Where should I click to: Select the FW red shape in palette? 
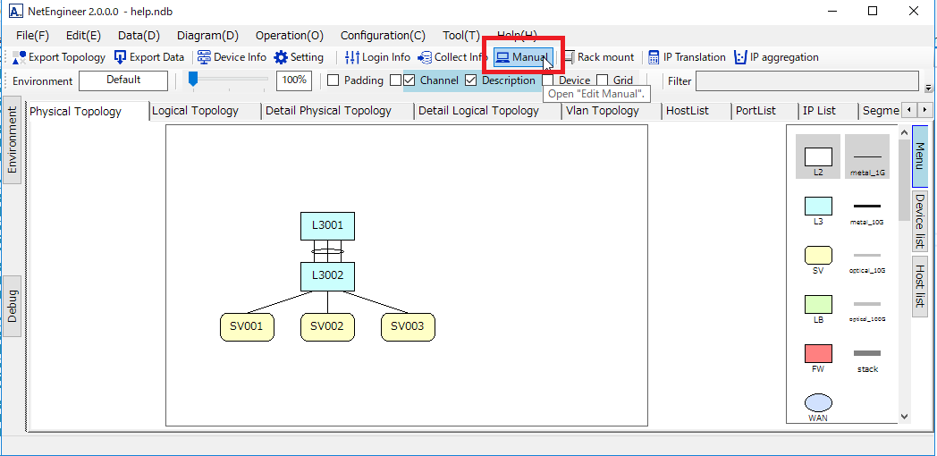(x=818, y=353)
